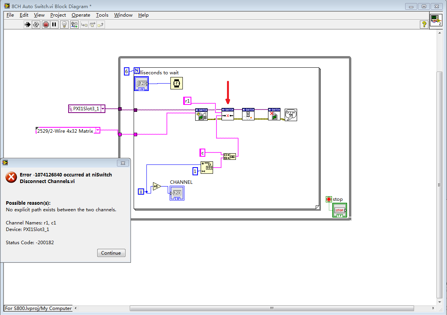This screenshot has height=315, width=447.
Task: Select the Concatenate Strings function
Action: pos(229,156)
